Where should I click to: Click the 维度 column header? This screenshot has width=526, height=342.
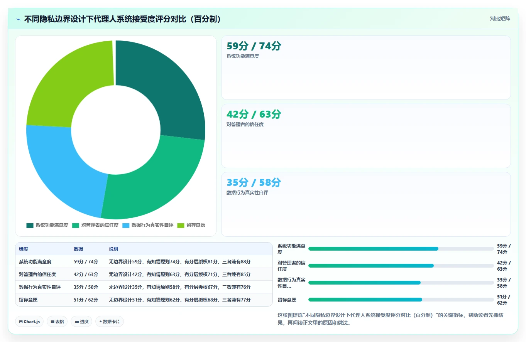tap(24, 249)
